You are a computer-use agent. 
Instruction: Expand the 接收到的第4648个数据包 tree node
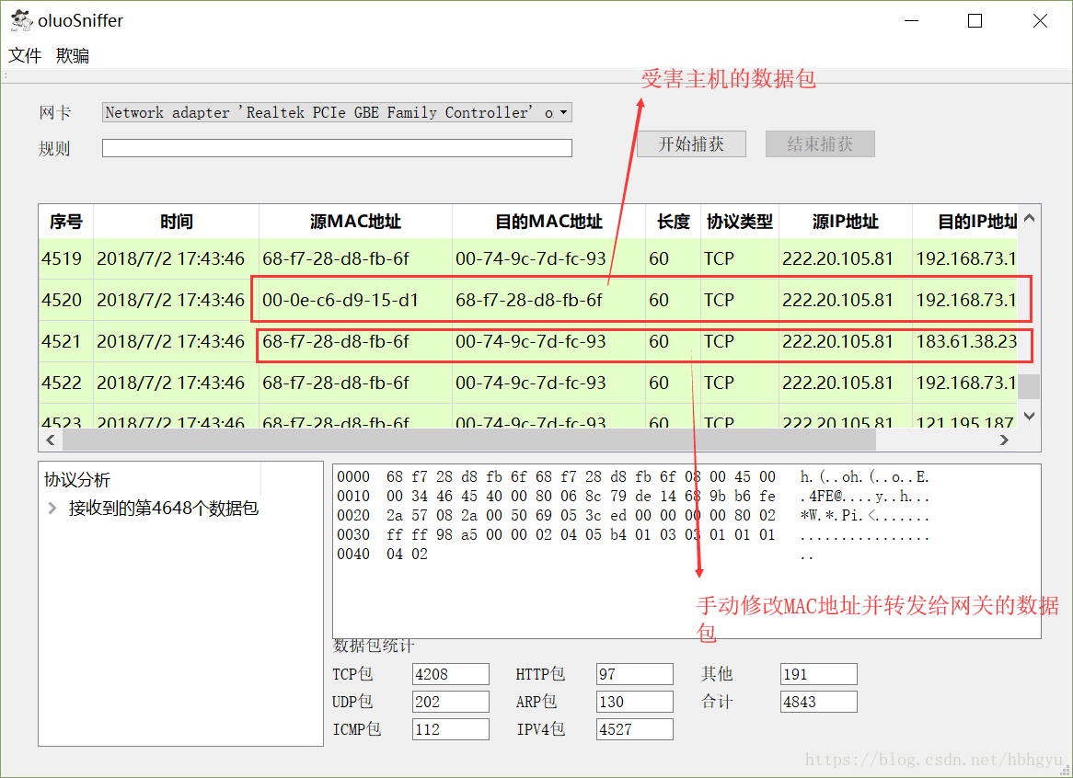coord(52,508)
